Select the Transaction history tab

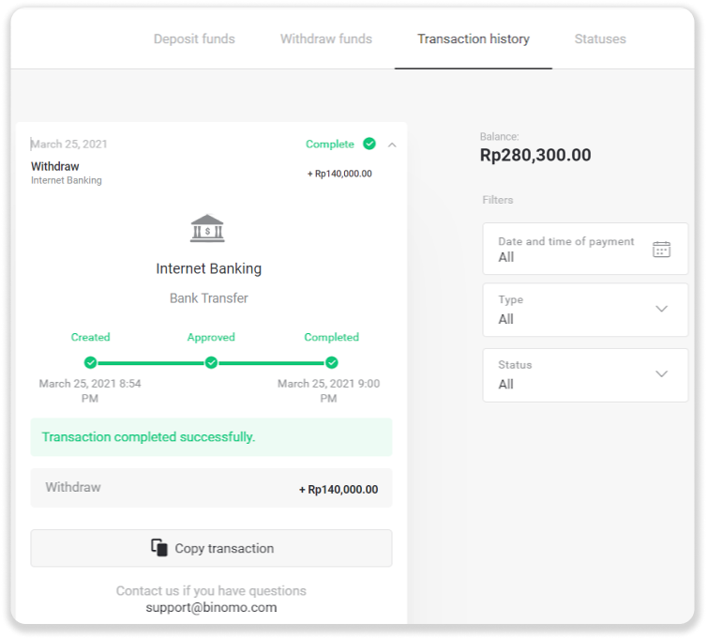tap(474, 39)
